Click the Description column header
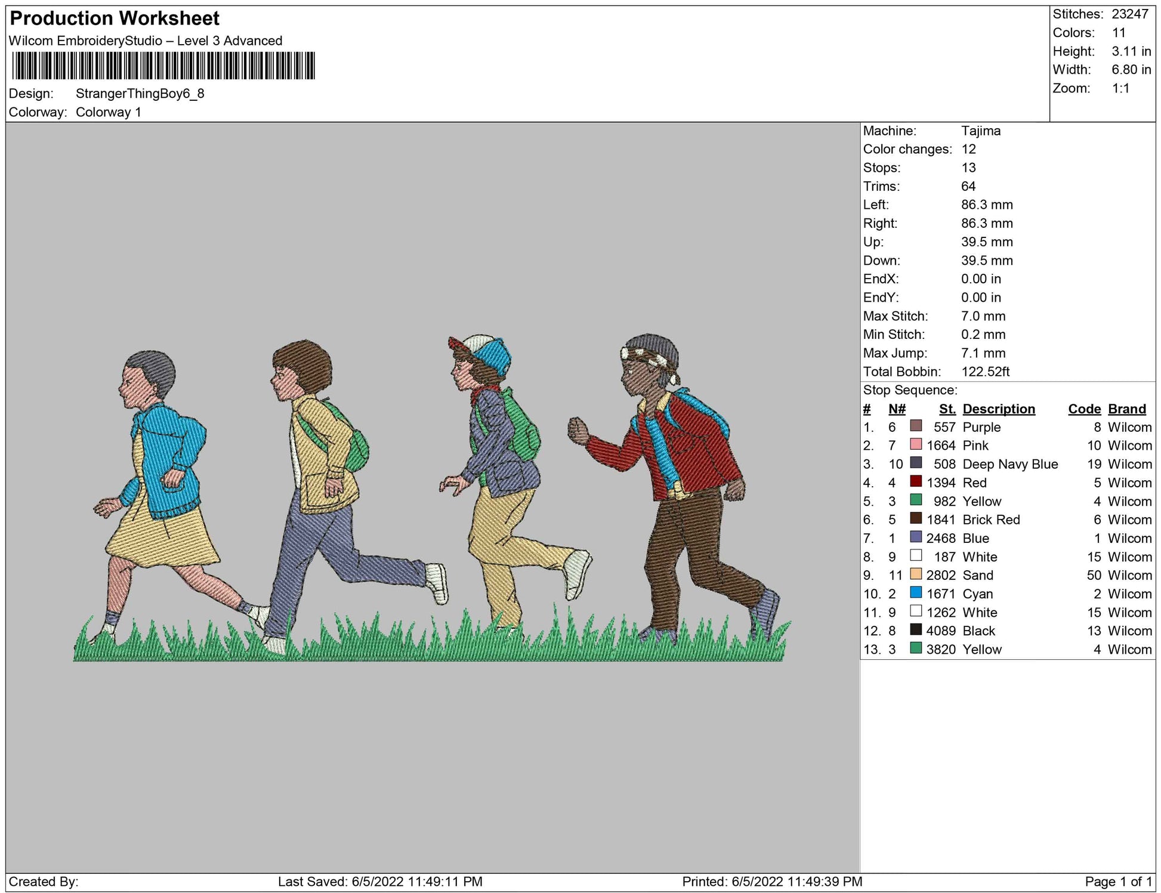Screen dimensions: 1161x893 998,409
